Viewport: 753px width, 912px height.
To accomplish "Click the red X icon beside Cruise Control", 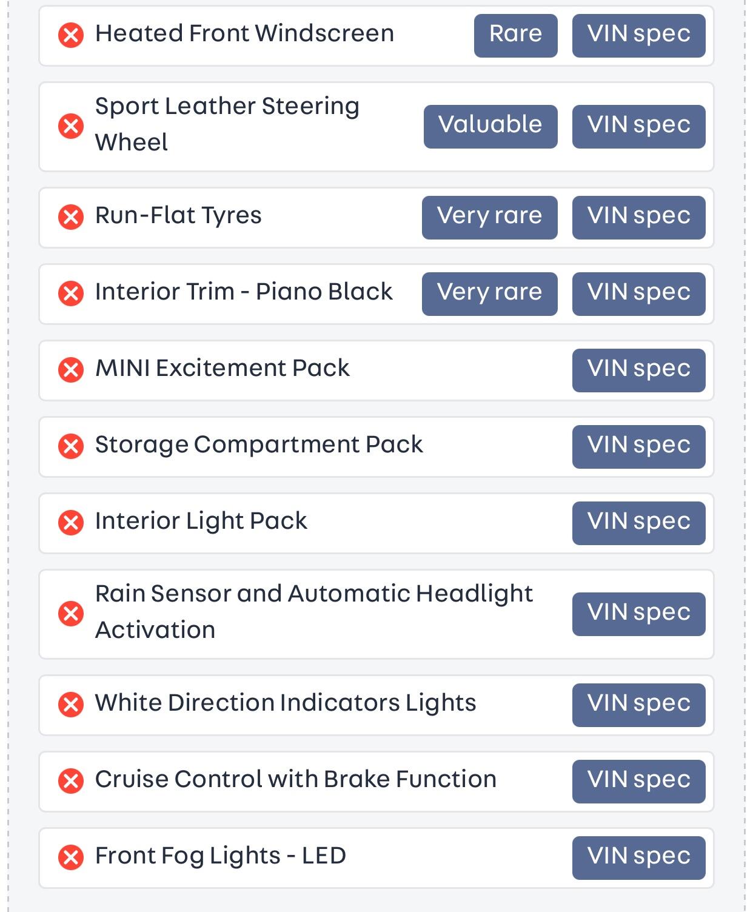I will (x=71, y=781).
